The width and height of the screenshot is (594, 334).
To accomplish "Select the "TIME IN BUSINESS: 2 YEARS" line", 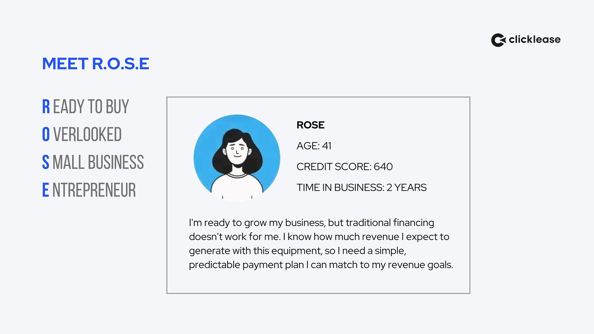I will pos(362,187).
